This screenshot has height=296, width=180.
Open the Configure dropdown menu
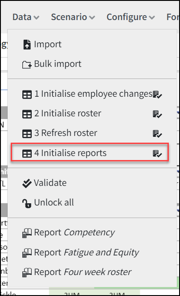[x=131, y=17]
